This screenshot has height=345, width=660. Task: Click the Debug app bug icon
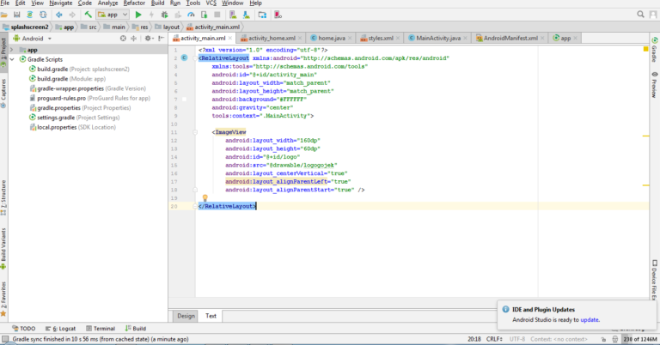pyautogui.click(x=162, y=15)
